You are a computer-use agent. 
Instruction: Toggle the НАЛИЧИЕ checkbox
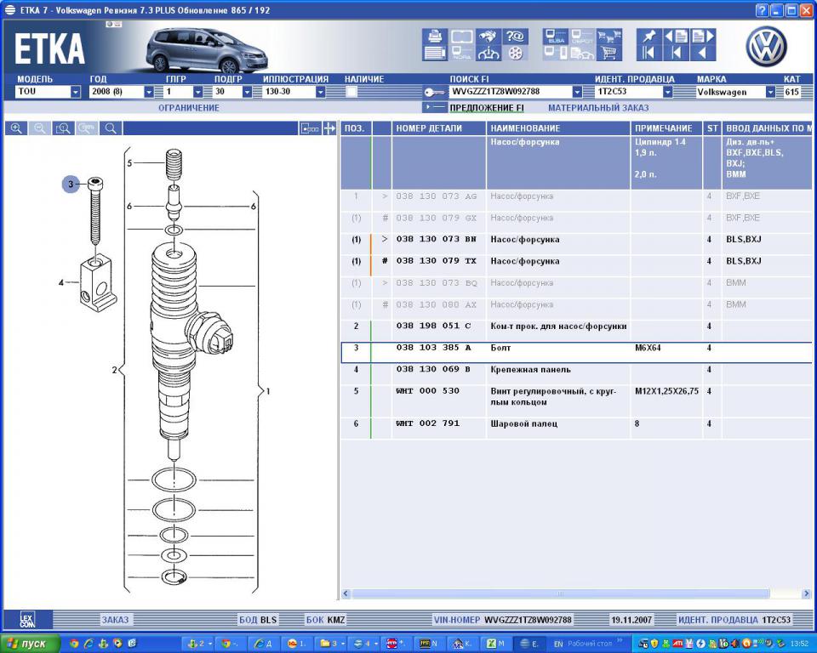351,92
